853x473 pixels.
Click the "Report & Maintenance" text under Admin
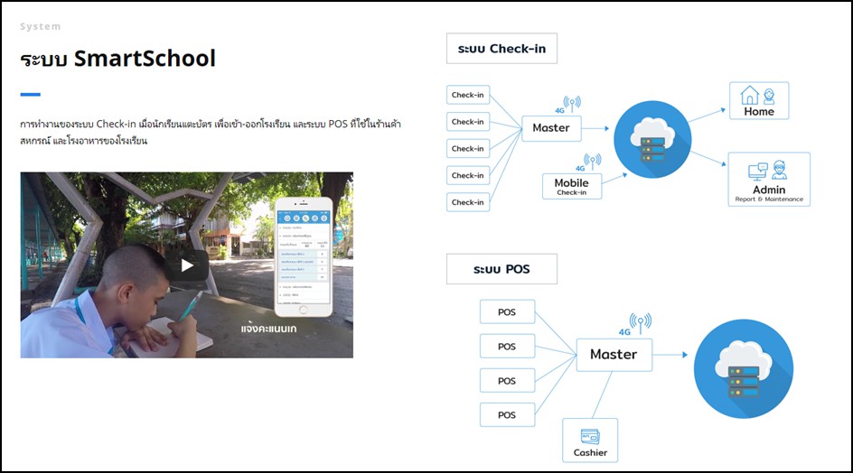769,199
